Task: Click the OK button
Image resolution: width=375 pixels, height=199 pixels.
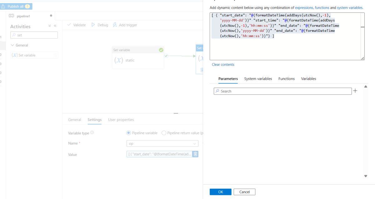Action: [x=221, y=192]
